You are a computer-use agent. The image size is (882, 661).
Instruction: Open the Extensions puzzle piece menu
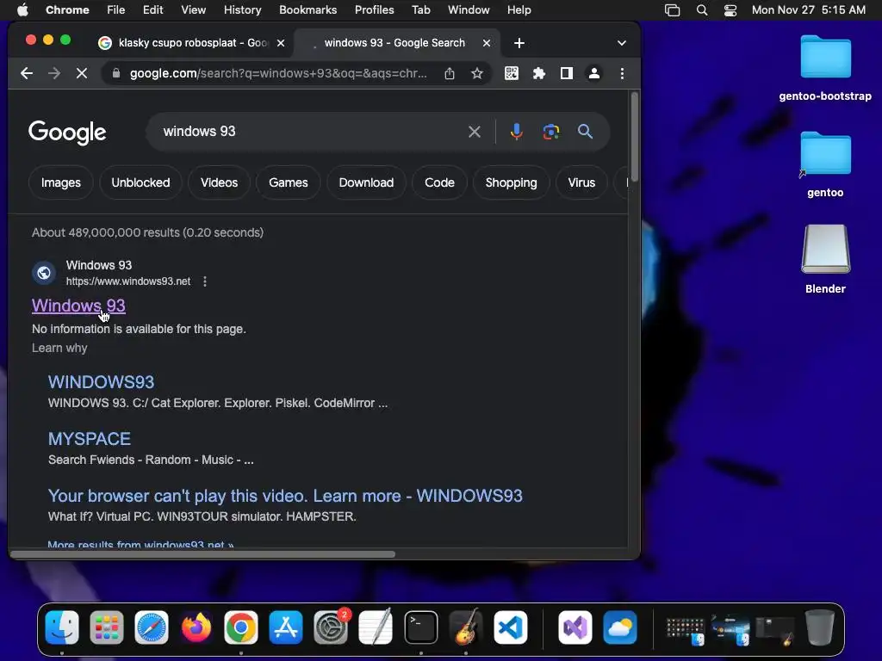pos(539,73)
